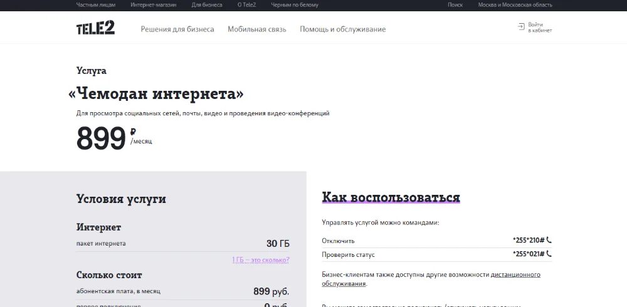This screenshot has height=307, width=627.
Task: Click the *255*210# disable command
Action: [x=528, y=240]
